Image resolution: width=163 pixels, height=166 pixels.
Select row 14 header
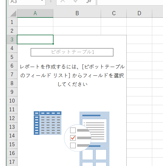click(x=12, y=136)
